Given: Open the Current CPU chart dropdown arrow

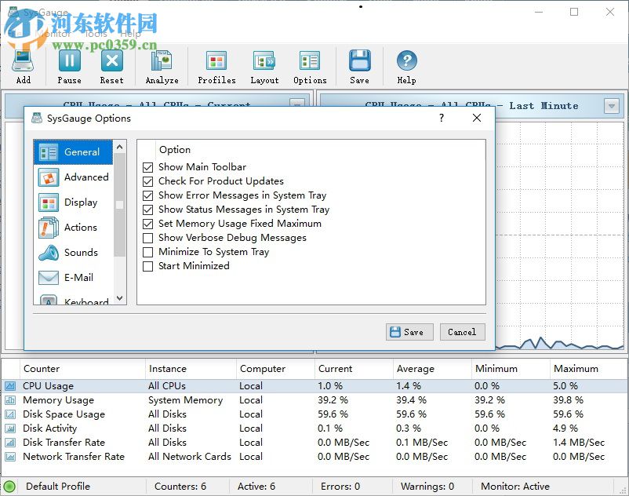Looking at the screenshot, I should pyautogui.click(x=297, y=104).
